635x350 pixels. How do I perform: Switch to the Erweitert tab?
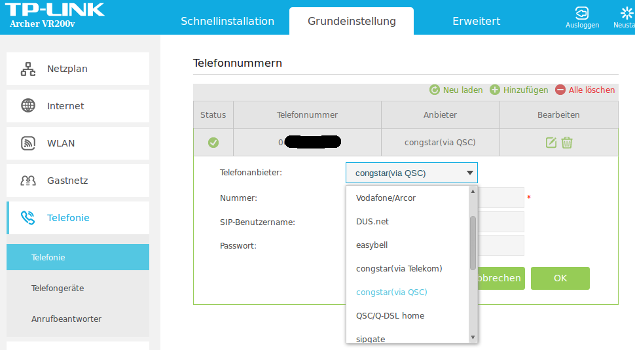click(x=476, y=21)
